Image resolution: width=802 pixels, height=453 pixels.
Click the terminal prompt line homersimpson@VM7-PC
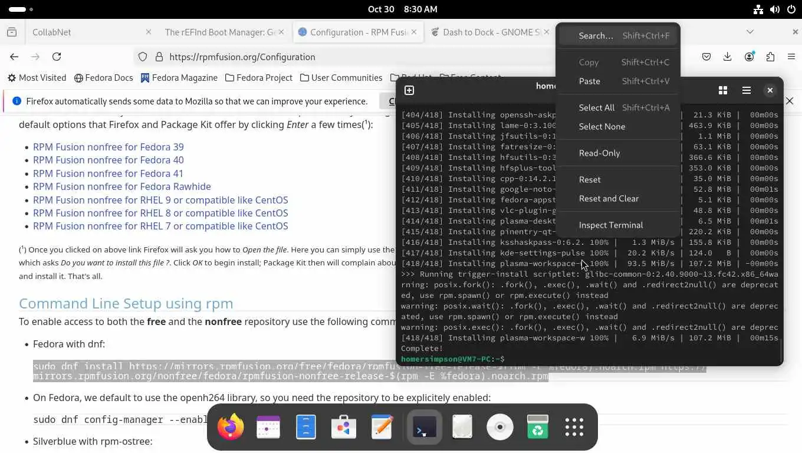(x=452, y=359)
